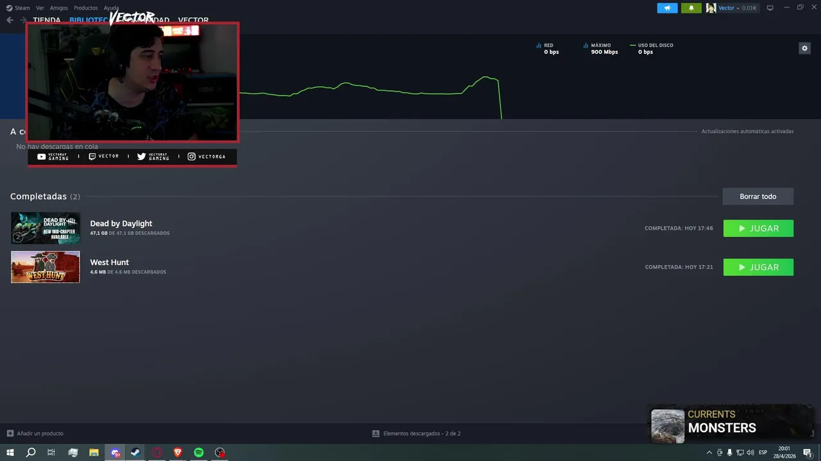
Task: Open the Steam menu
Action: point(18,8)
